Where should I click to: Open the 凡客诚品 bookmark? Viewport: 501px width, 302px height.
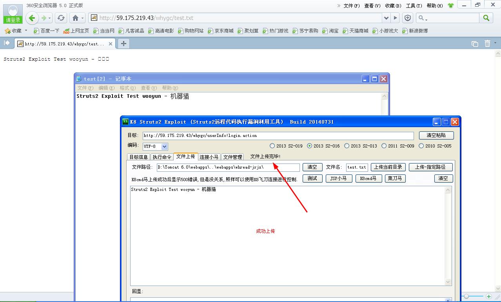point(131,31)
